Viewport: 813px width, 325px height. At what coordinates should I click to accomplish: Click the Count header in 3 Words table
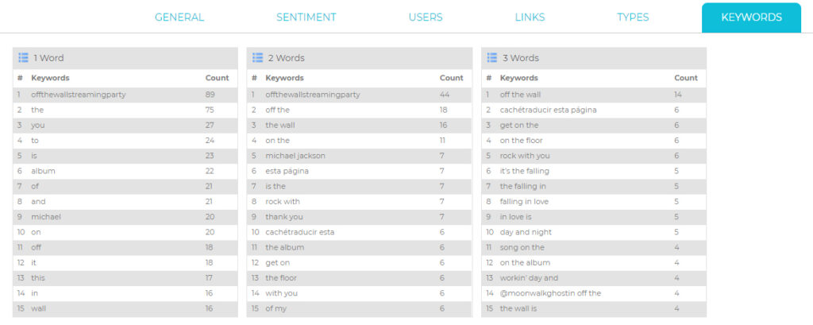[685, 78]
